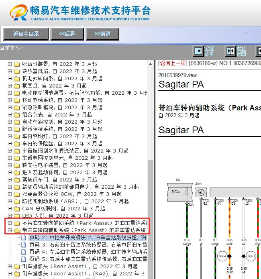The image size is (261, 279).
Task: Select 氛围灯 tree row text
Action: (54, 86)
